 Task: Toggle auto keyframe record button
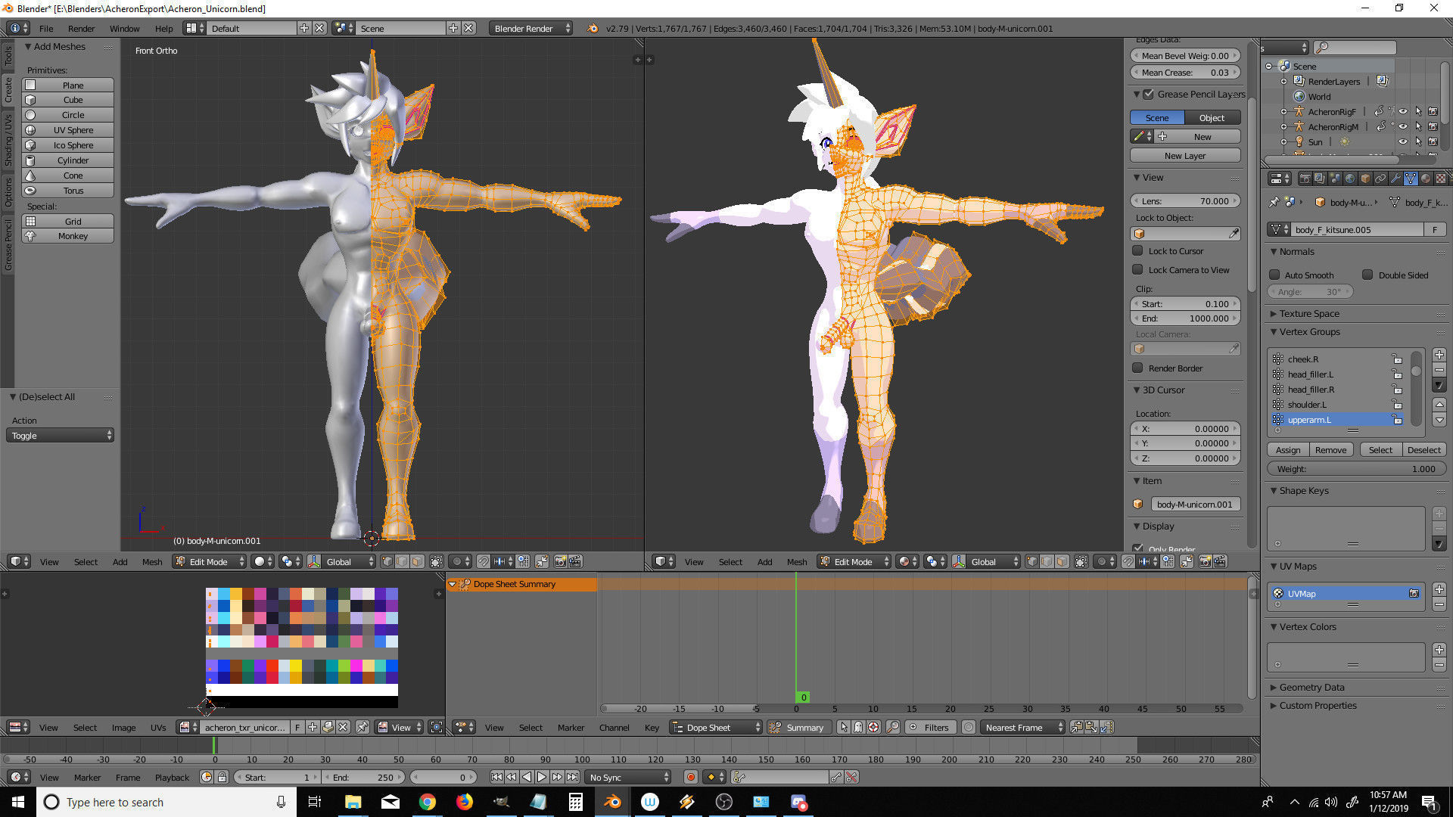(x=690, y=777)
